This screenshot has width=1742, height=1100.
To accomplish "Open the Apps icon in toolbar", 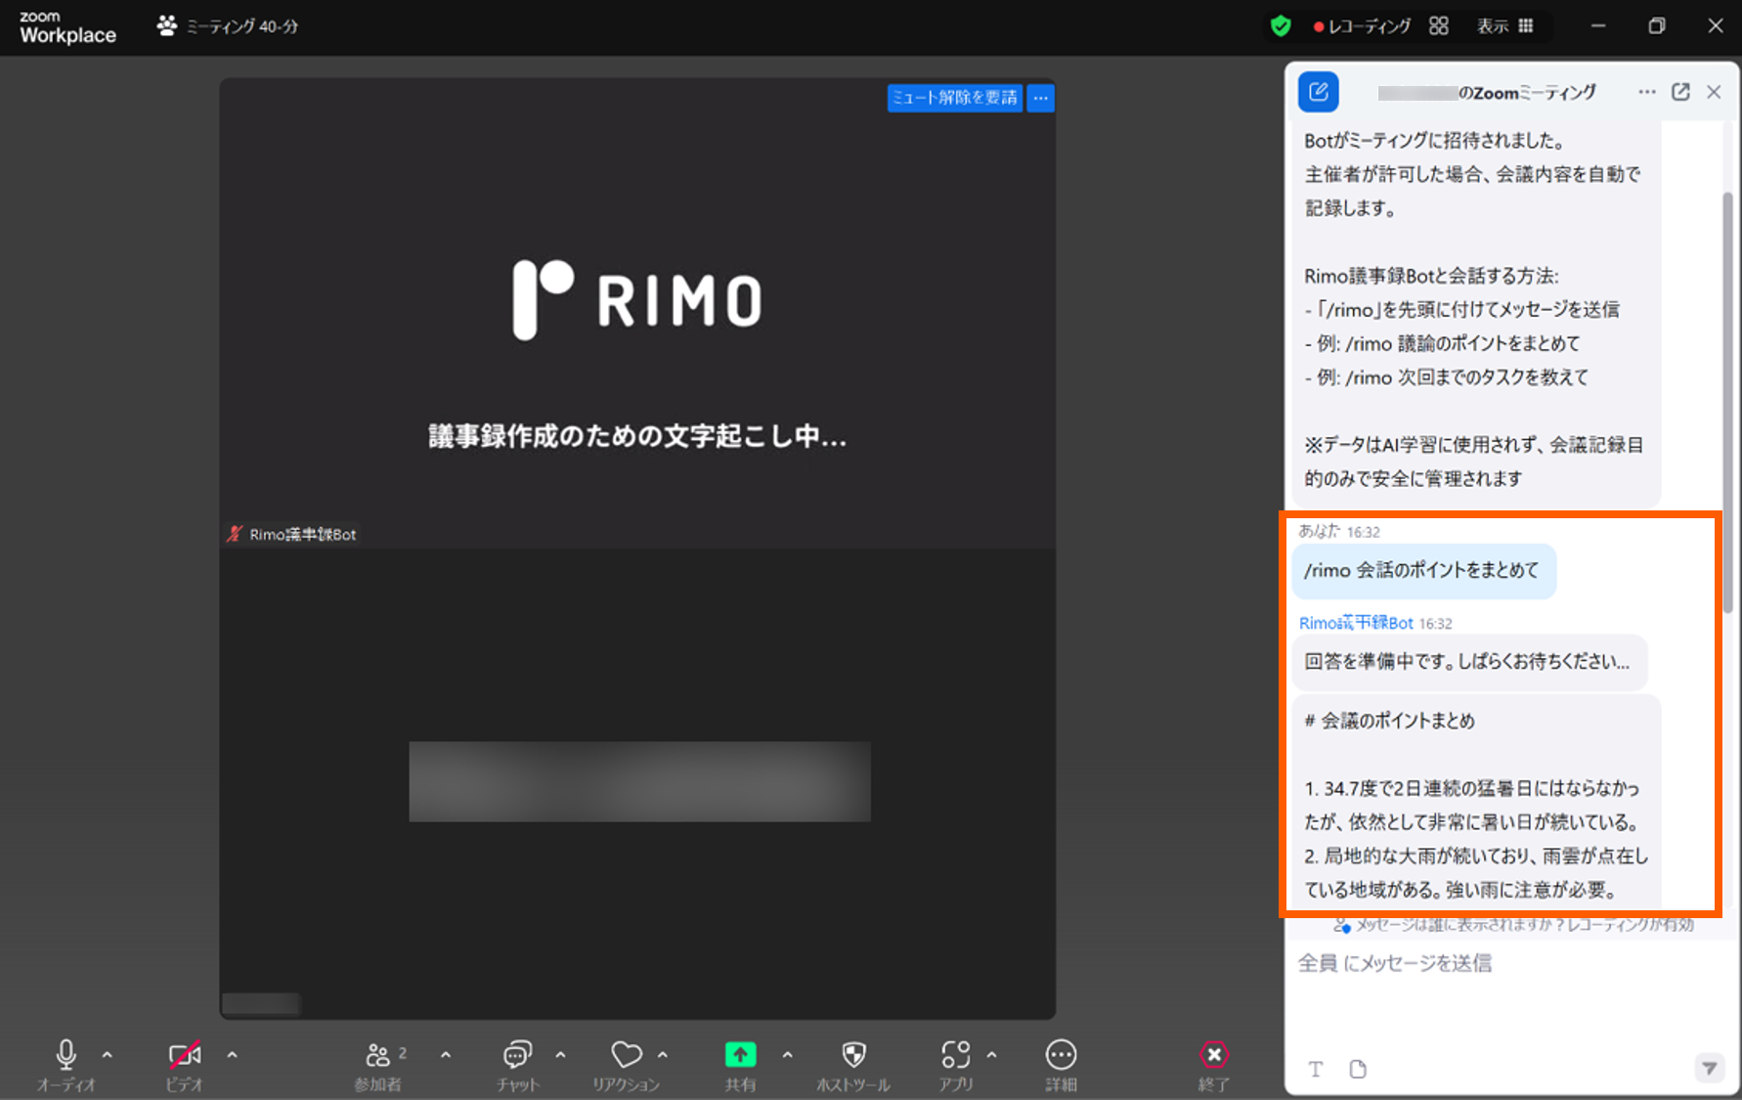I will click(955, 1055).
